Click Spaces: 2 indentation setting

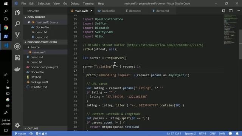190,133
